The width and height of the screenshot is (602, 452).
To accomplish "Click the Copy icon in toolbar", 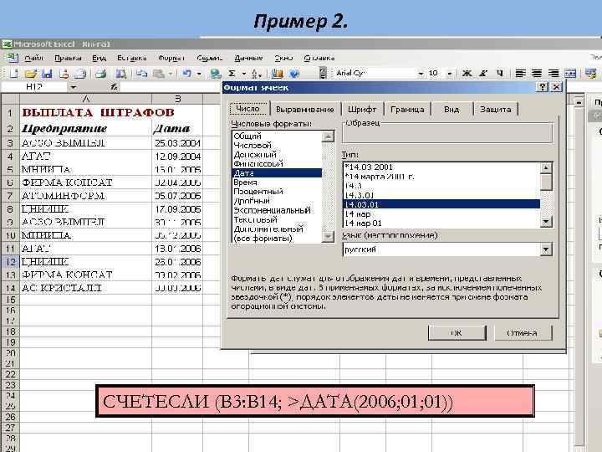I will click(x=142, y=73).
